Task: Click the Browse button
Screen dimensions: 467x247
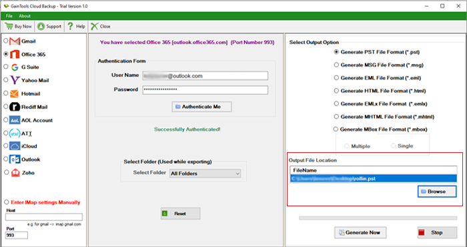Action: [x=436, y=192]
